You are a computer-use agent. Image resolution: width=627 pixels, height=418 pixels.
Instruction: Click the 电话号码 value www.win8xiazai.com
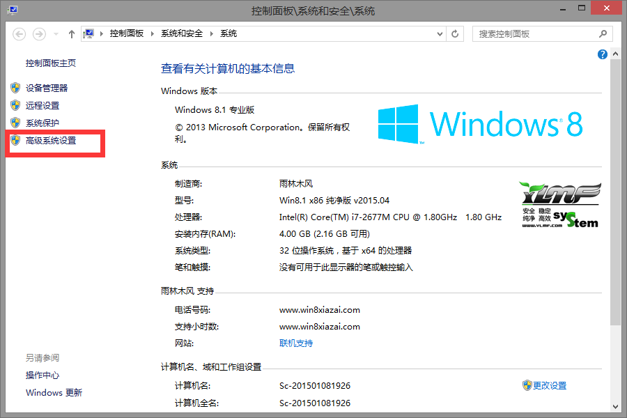(320, 310)
